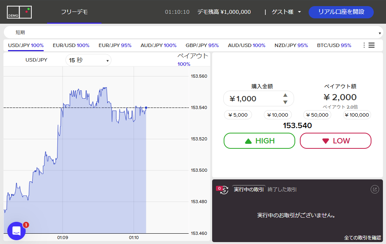
Task: Select the EUR/USD asset tab
Action: pyautogui.click(x=71, y=45)
